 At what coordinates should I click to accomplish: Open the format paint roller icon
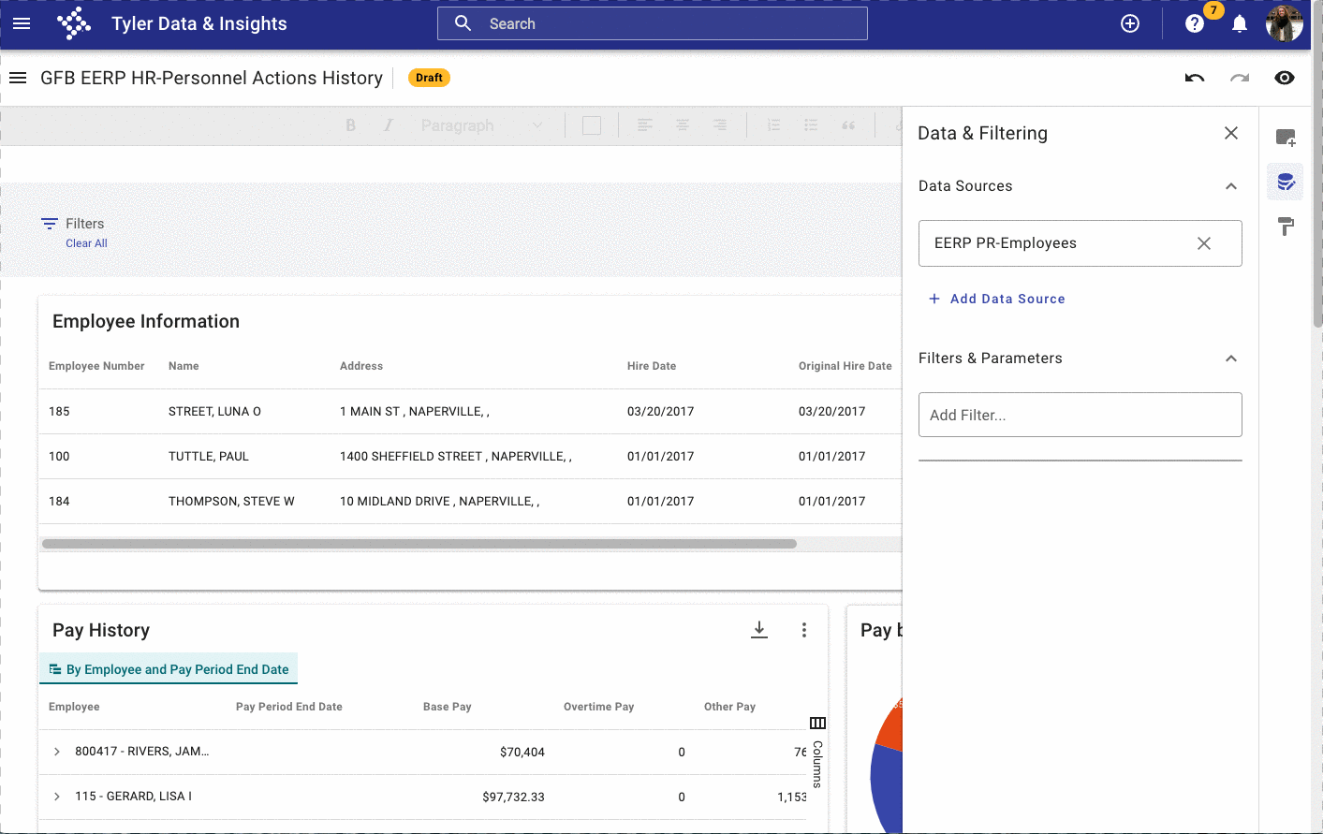pos(1286,226)
